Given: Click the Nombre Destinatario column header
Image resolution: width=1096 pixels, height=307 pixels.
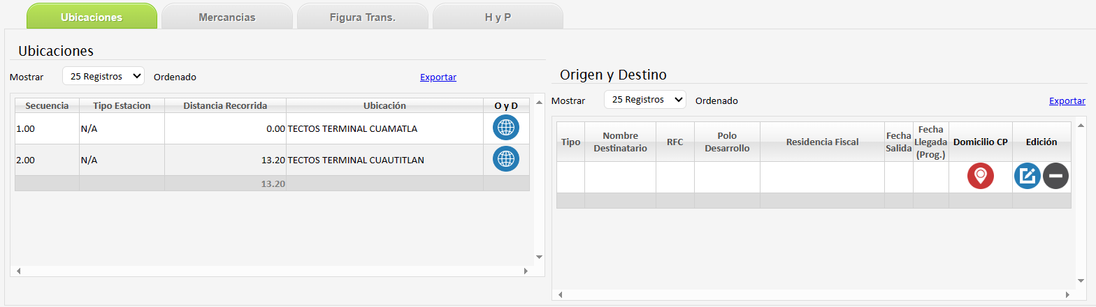Looking at the screenshot, I should tap(620, 142).
